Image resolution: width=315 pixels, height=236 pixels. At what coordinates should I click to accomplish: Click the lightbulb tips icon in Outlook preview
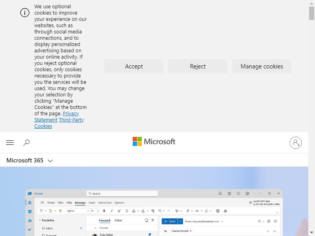[238, 194]
